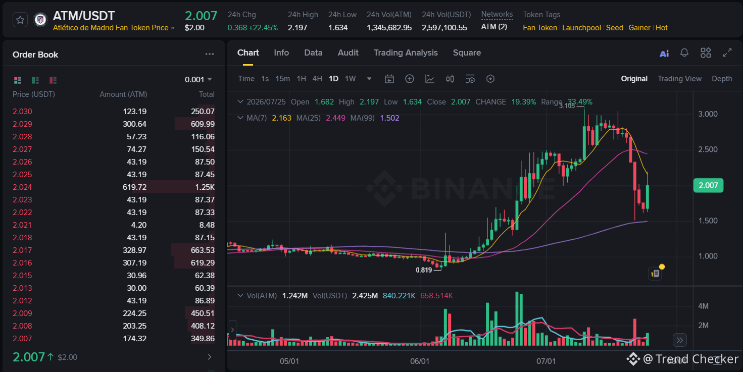This screenshot has width=743, height=372.
Task: Switch to the Info tab
Action: tap(281, 52)
